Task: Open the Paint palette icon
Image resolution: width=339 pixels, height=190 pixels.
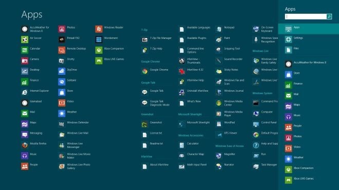Action: (219, 39)
